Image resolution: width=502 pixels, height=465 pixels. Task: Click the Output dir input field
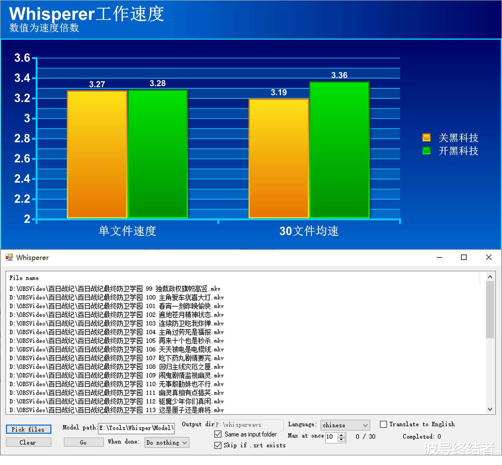249,425
